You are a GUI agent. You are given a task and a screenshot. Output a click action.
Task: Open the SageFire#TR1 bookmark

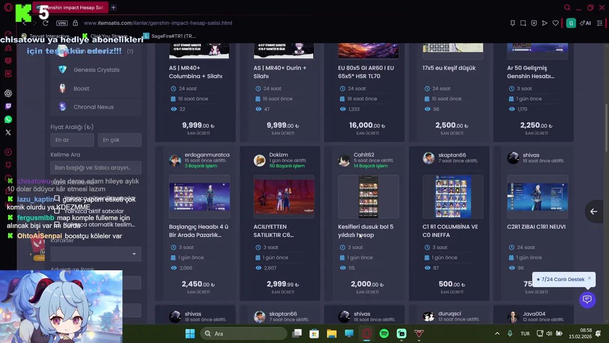tap(169, 36)
